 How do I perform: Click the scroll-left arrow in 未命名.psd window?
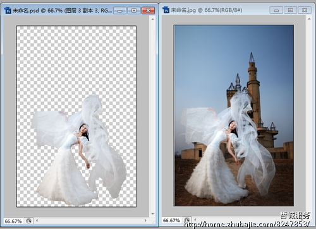click(x=37, y=221)
